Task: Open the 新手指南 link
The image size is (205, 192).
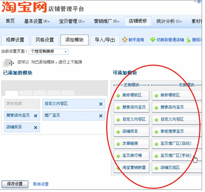Action: tap(136, 40)
